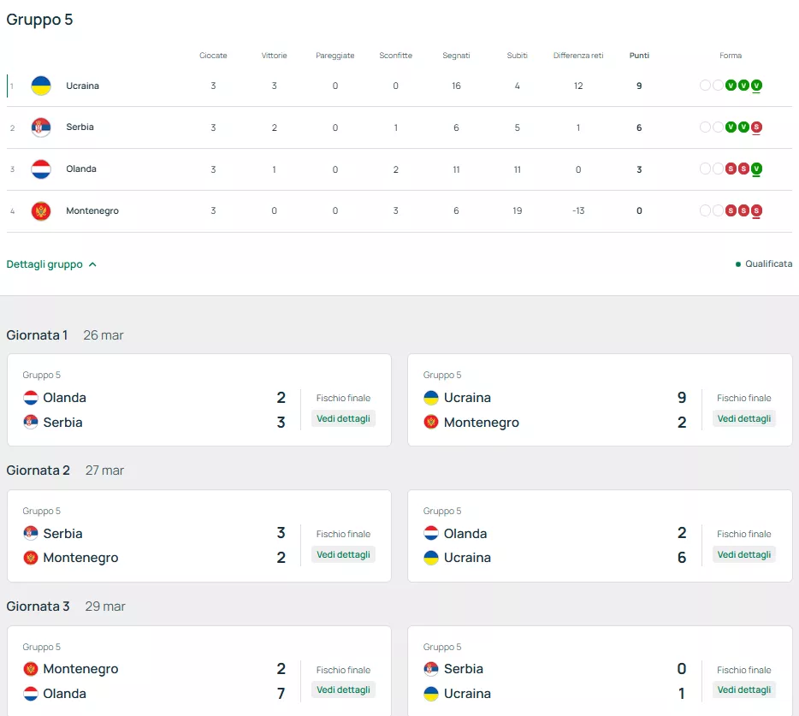Screen dimensions: 799x716
Task: Open Vedi dettagli for Serbia vs Montenegro
Action: (343, 554)
